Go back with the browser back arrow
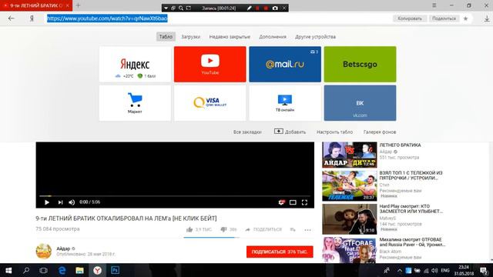The width and height of the screenshot is (493, 277). pos(12,18)
